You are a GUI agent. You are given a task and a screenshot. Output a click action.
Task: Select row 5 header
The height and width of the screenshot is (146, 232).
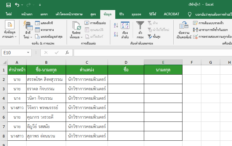point(4,108)
